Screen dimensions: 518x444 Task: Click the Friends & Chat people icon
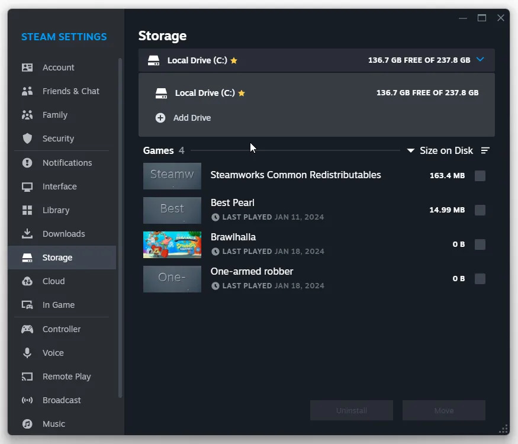[x=27, y=91]
